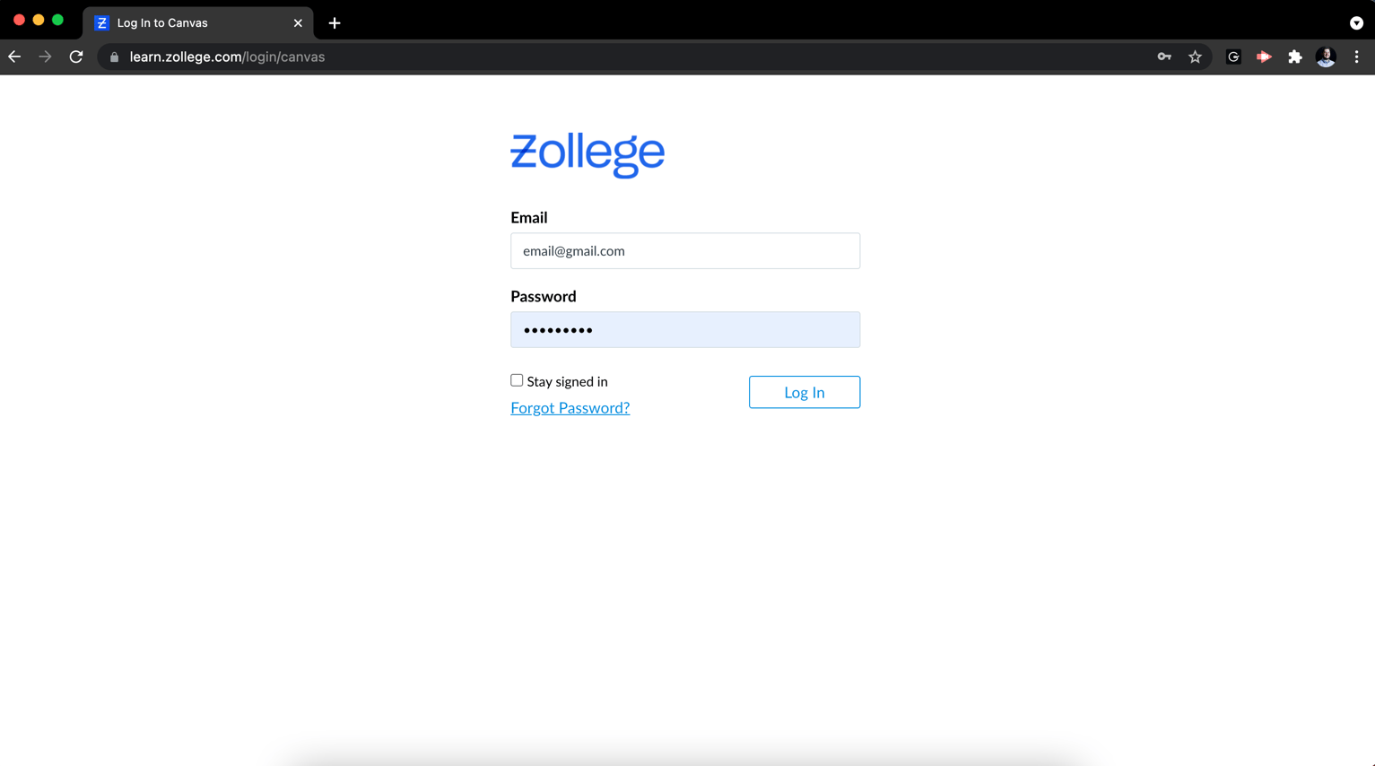Click the site security padlock icon
This screenshot has width=1375, height=766.
(x=113, y=56)
